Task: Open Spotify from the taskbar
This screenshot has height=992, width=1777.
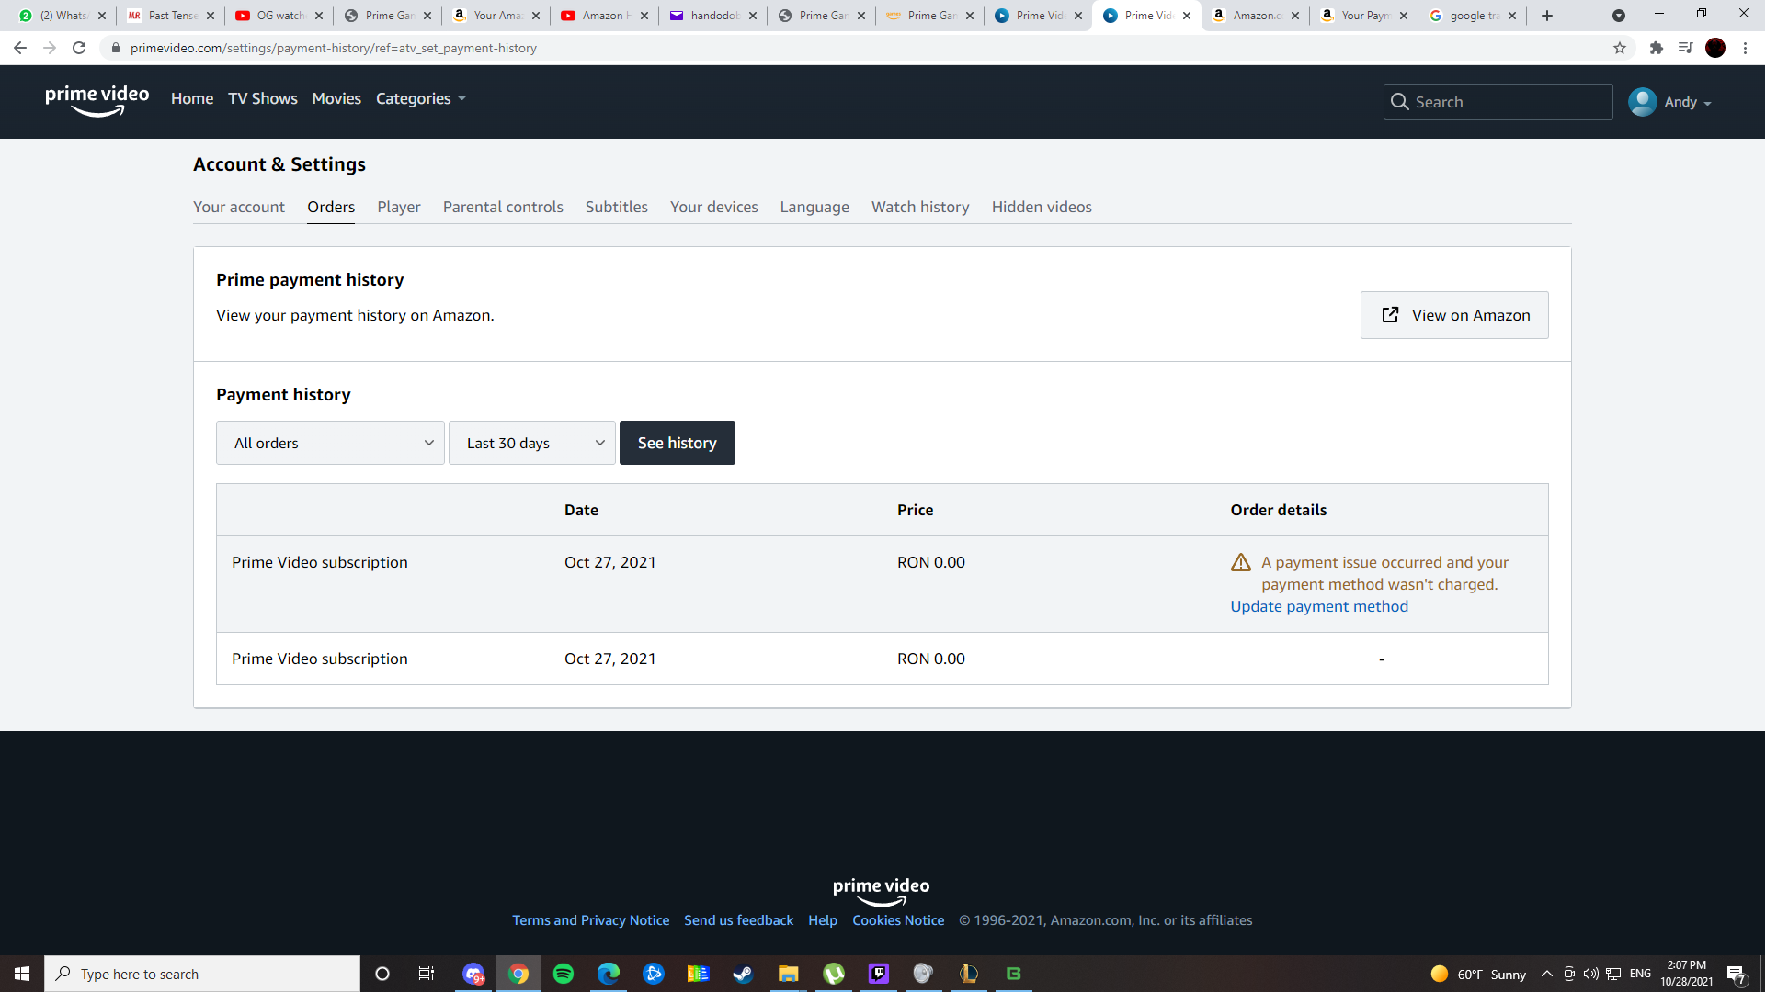Action: pos(564,974)
